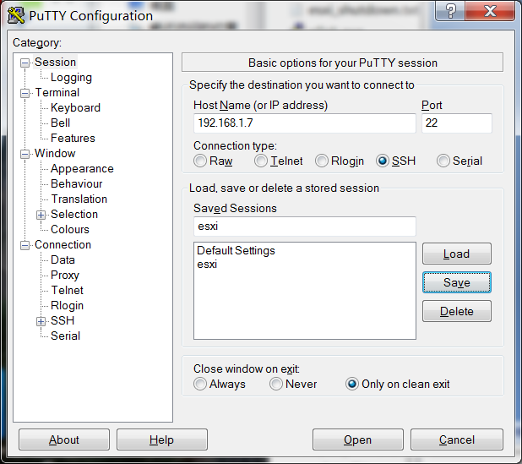Viewport: 522px width, 464px height.
Task: Expand the Selection tree node
Action: (41, 215)
